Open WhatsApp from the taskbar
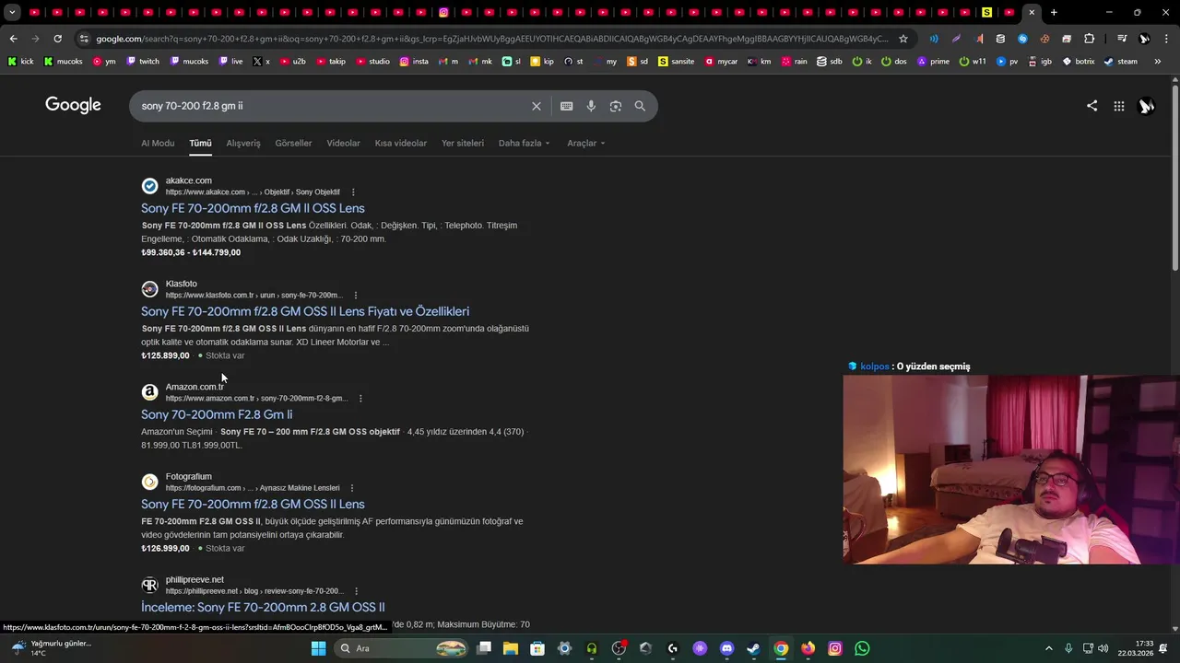1180x663 pixels. (862, 648)
